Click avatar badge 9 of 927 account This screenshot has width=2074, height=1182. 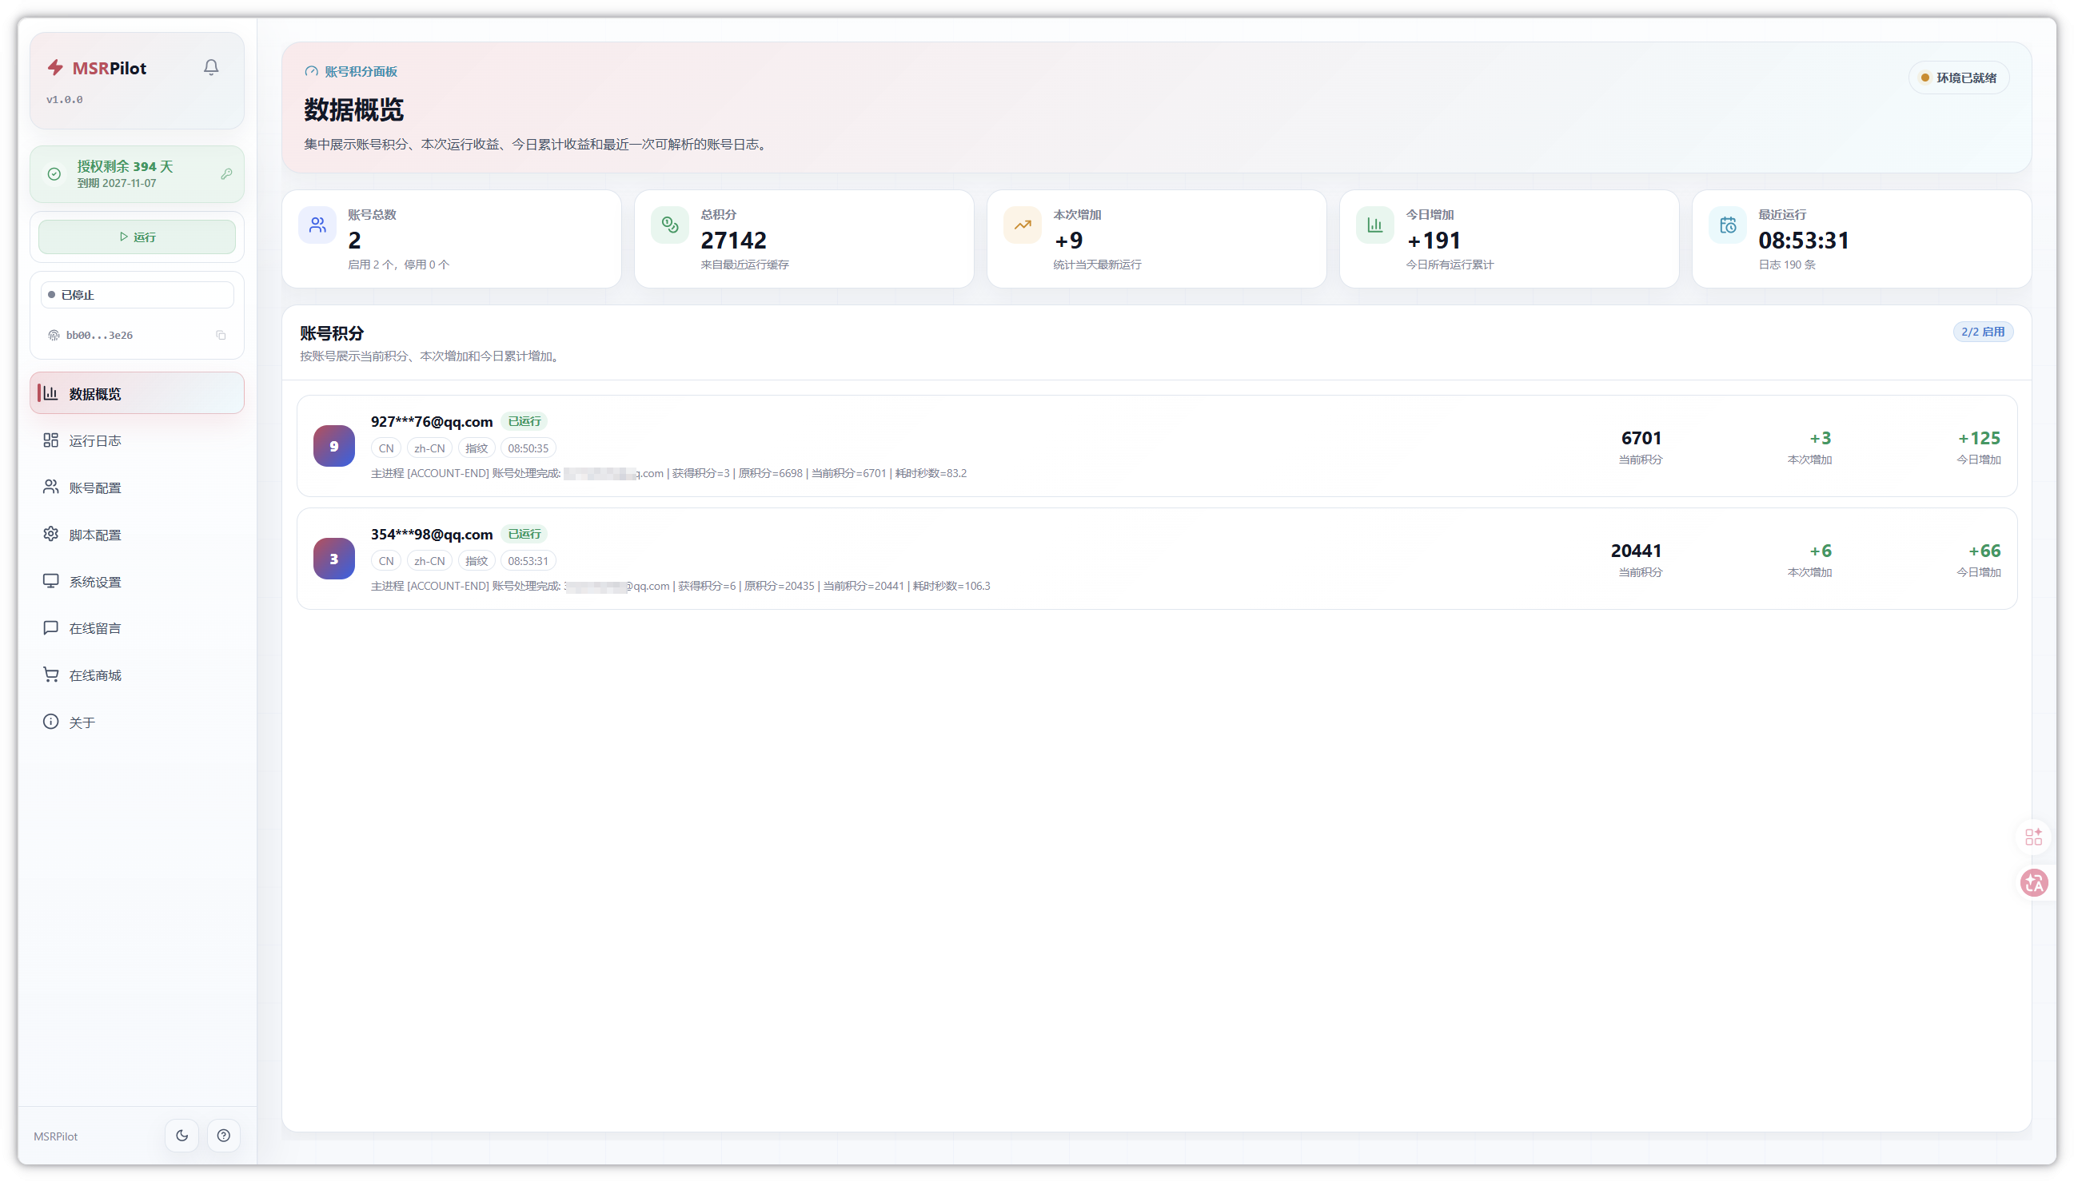point(333,446)
